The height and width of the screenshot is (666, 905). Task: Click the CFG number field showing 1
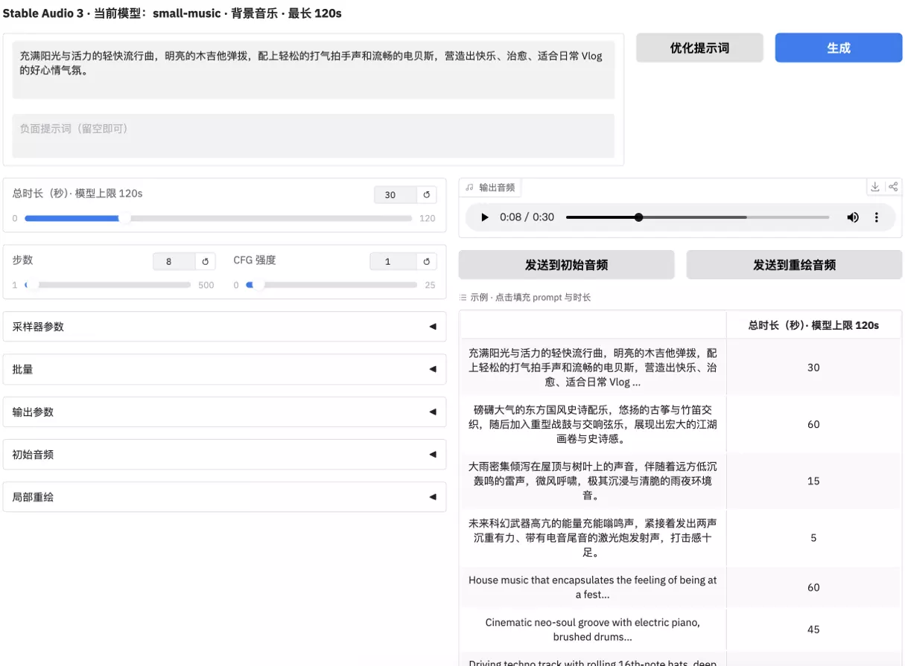coord(393,261)
